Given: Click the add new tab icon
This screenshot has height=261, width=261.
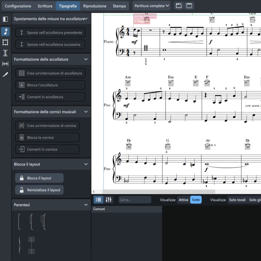Looking at the screenshot, I should [x=178, y=6].
